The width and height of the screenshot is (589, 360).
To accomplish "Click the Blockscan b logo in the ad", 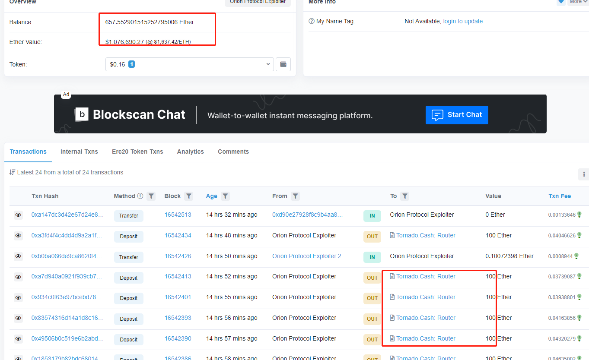I will (x=82, y=114).
